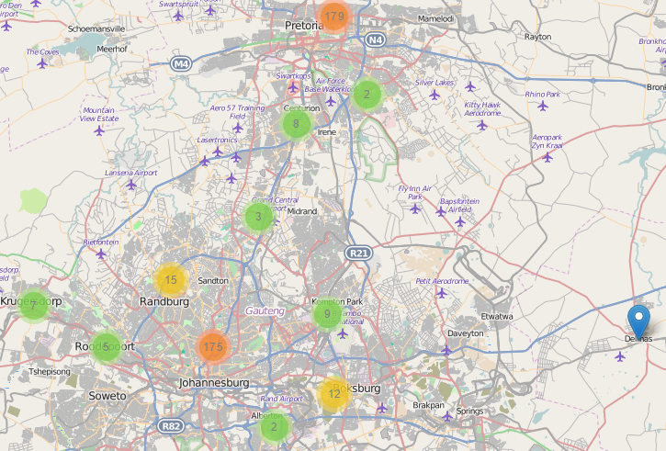Click the yellow 15 cluster above Randburg
The width and height of the screenshot is (666, 451).
coord(171,279)
